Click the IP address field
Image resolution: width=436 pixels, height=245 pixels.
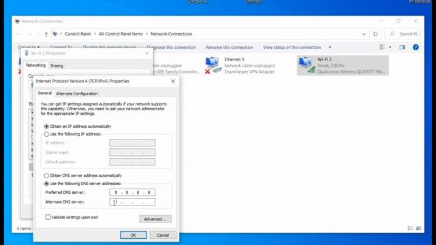132,143
